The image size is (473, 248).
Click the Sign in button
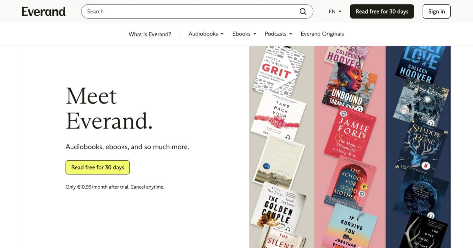(436, 11)
